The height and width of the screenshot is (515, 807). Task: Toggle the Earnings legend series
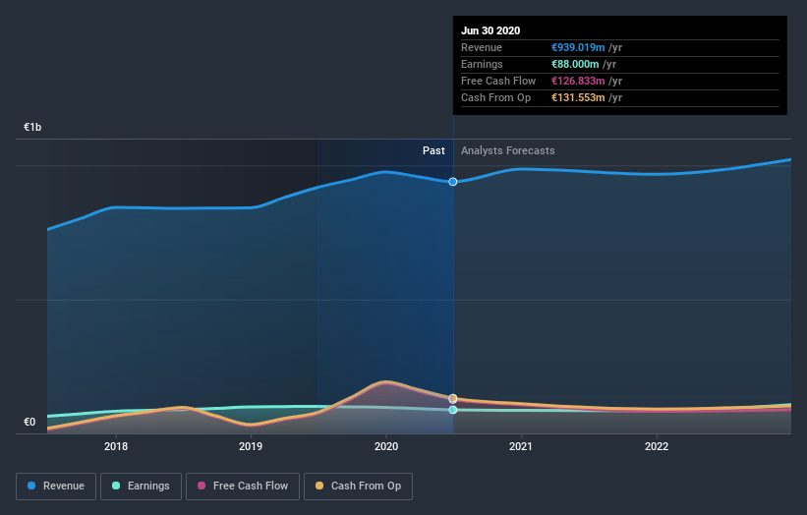(141, 486)
